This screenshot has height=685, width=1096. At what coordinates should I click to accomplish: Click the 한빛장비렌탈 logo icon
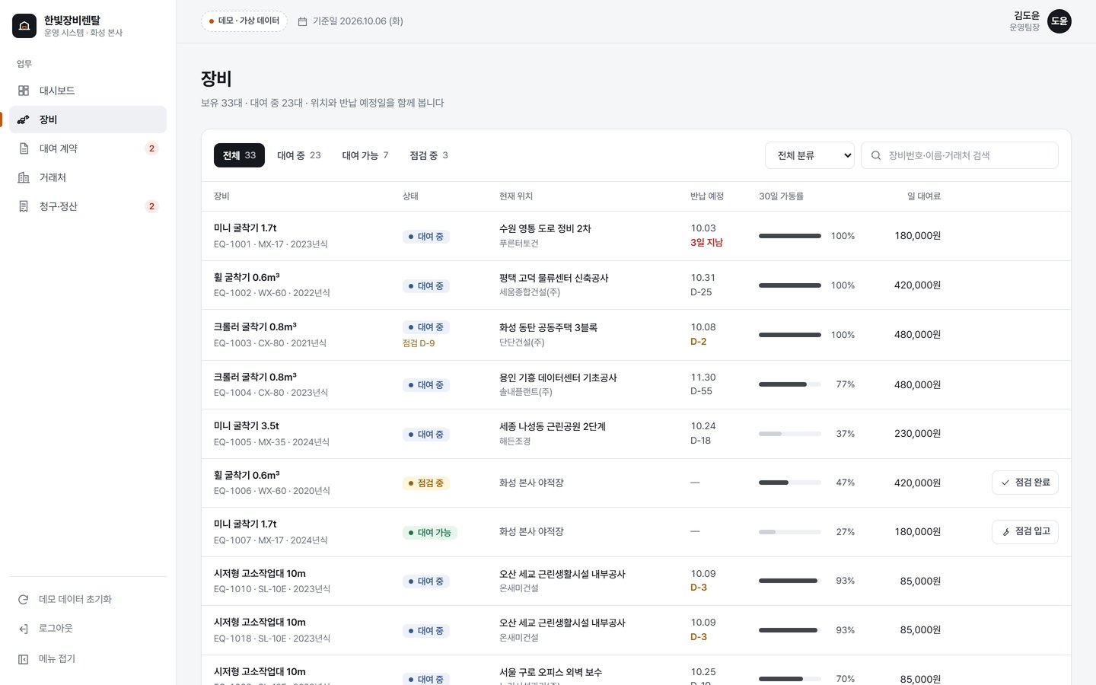point(24,26)
